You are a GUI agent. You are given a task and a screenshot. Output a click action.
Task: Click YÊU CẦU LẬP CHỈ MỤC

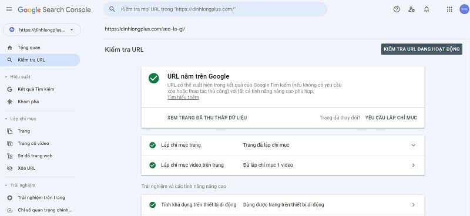pyautogui.click(x=391, y=118)
